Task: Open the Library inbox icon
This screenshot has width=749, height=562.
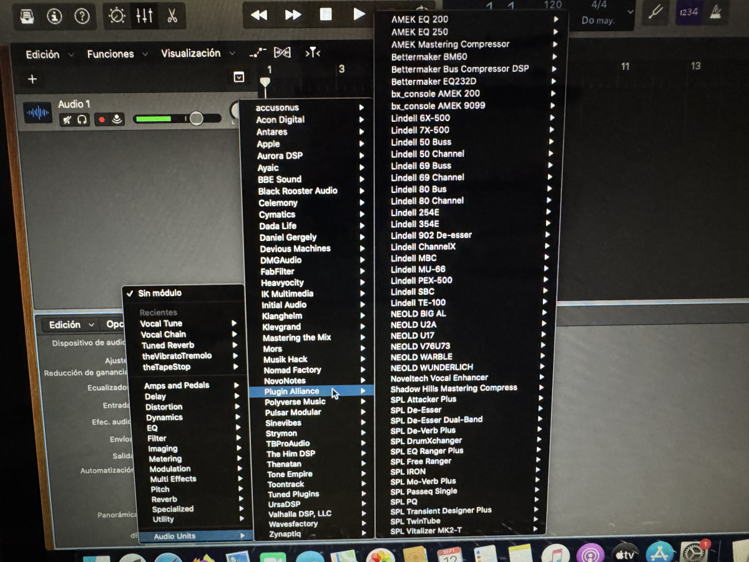Action: [x=27, y=16]
